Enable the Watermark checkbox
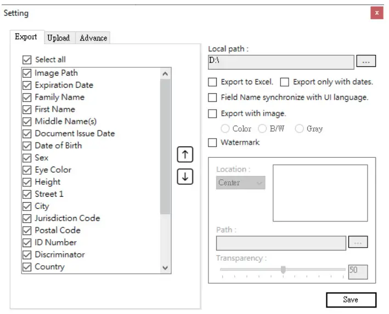Viewport: 389px width, 314px height. click(x=212, y=142)
